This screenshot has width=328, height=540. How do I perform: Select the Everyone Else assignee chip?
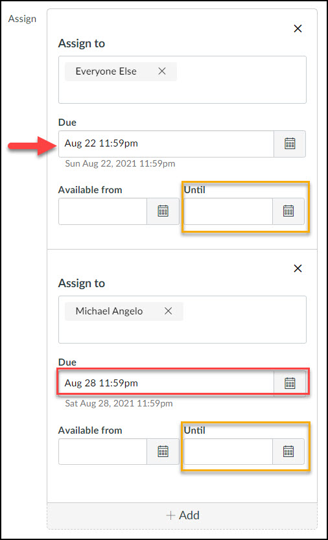106,71
